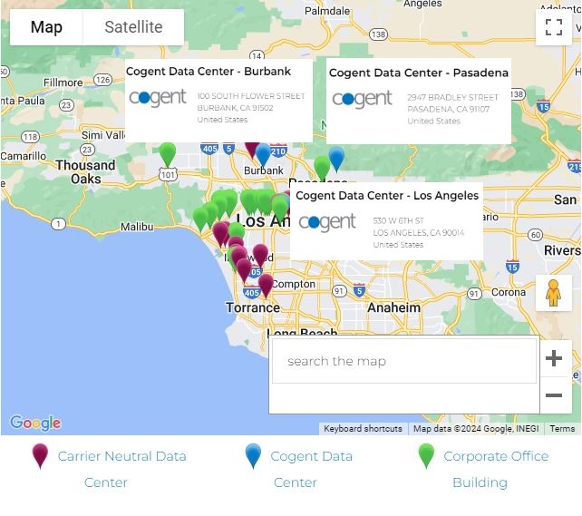Open Keyboard shortcuts
Viewport: 582px width, 516px height.
coord(363,429)
